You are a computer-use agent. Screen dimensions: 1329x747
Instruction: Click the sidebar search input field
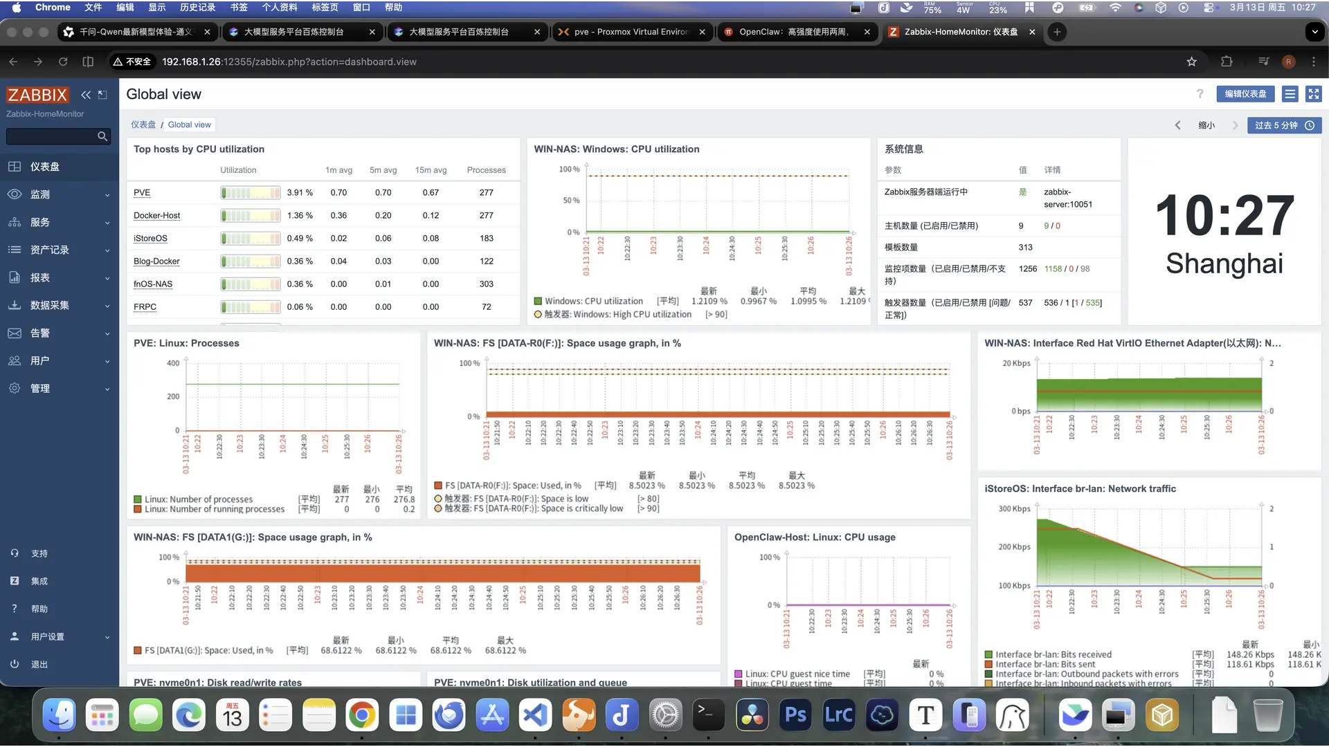pos(50,136)
